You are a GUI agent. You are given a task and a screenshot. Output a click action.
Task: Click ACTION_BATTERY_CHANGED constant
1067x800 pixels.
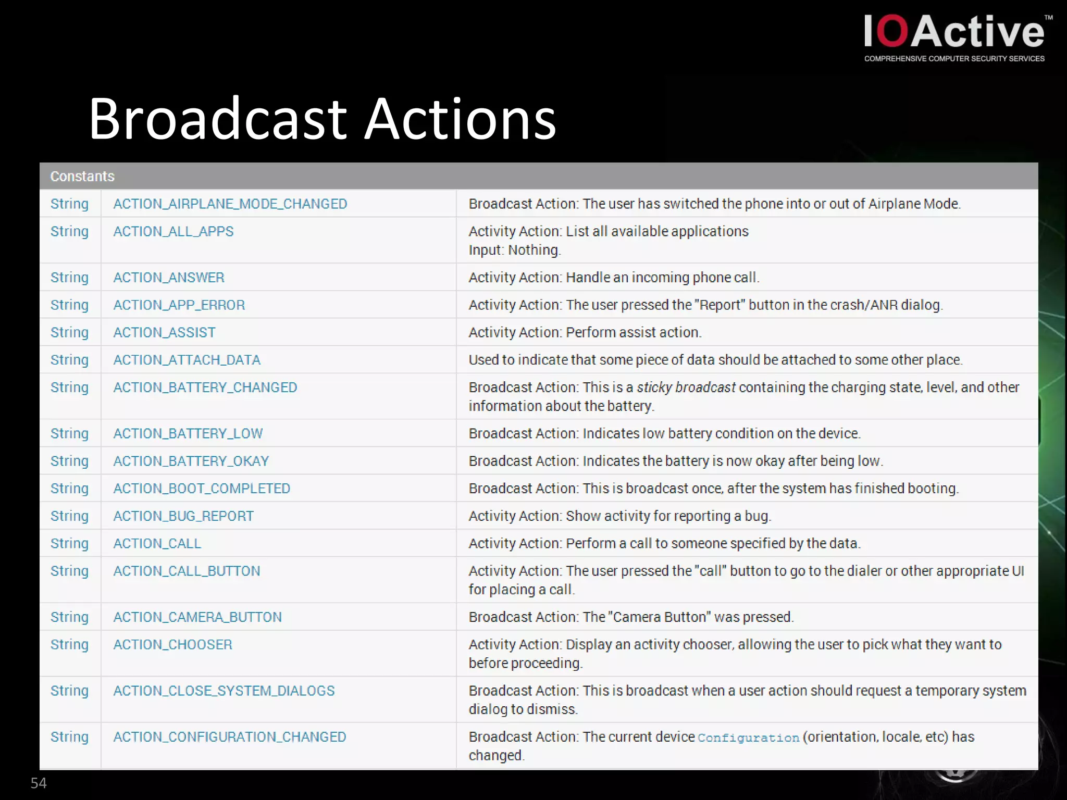point(205,387)
